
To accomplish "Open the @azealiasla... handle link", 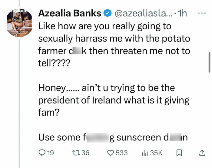I will [139, 14].
